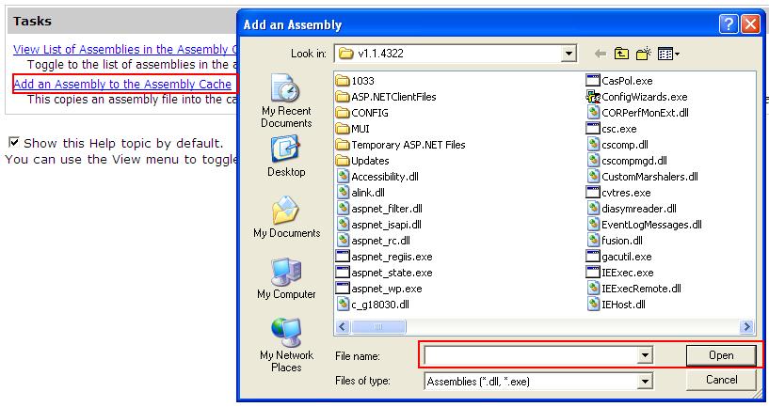Select cvtres.exe file
The height and width of the screenshot is (407, 769).
[x=618, y=193]
